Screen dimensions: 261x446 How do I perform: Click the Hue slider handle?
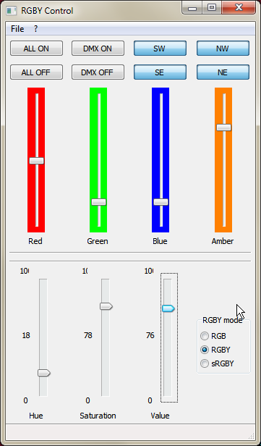(44, 373)
